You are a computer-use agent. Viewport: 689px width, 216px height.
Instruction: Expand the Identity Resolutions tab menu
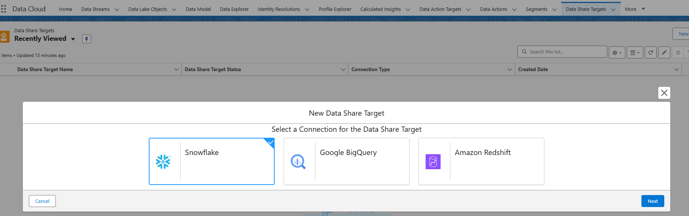tap(307, 9)
